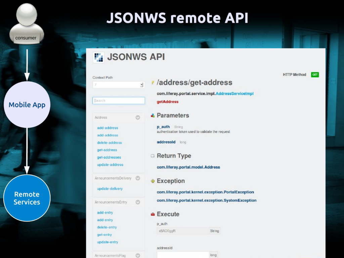Click the addressId execute input field
The height and width of the screenshot is (258, 344).
tap(183, 255)
